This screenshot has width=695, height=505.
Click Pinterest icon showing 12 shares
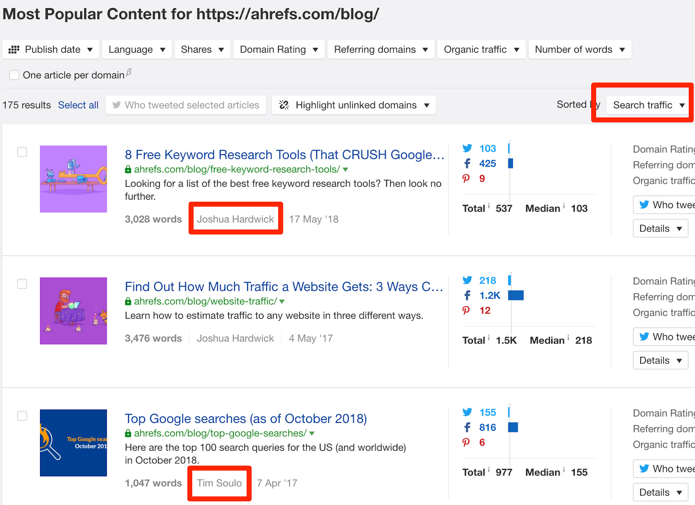click(466, 310)
